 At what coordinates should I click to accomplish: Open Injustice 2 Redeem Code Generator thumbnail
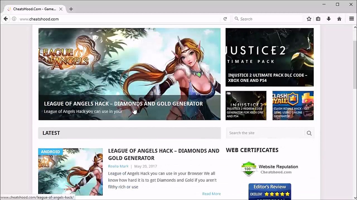click(246, 106)
